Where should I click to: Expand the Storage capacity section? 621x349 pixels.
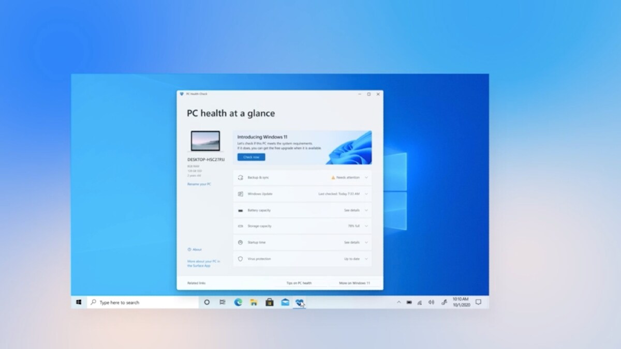(367, 226)
